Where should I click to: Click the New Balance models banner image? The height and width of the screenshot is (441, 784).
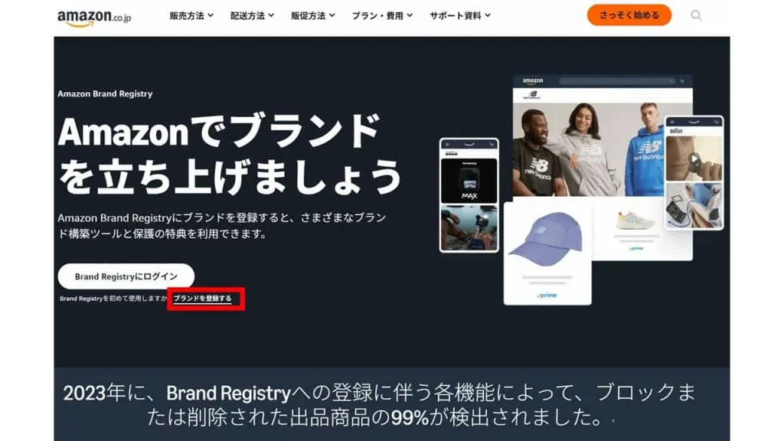pyautogui.click(x=589, y=149)
